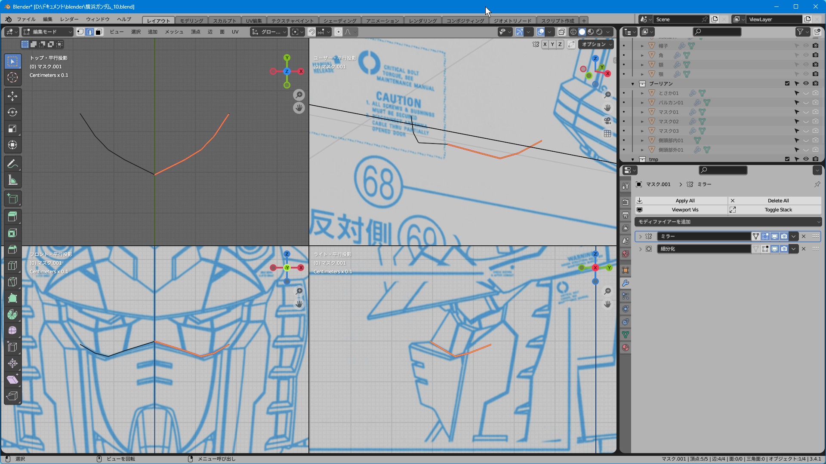Expand the 細分化 modifier panel
826x464 pixels.
[x=640, y=249]
